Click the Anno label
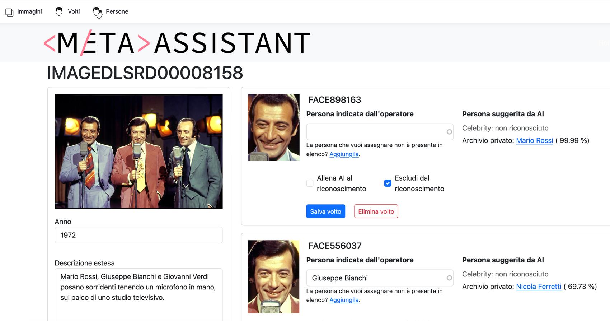This screenshot has height=321, width=610. 63,222
